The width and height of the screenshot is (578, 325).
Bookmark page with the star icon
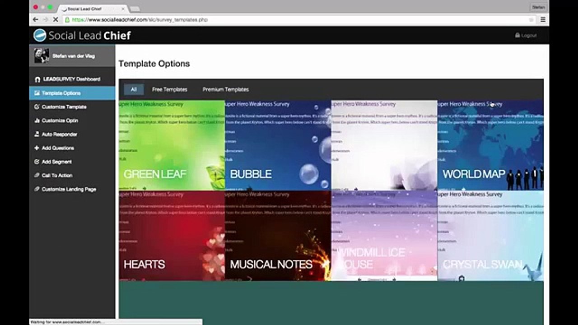click(x=531, y=20)
